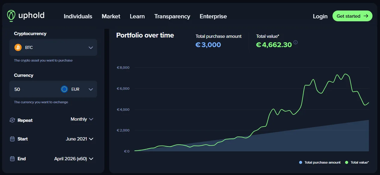Click the Bitcoin BTC coin icon
The width and height of the screenshot is (380, 175).
(18, 47)
